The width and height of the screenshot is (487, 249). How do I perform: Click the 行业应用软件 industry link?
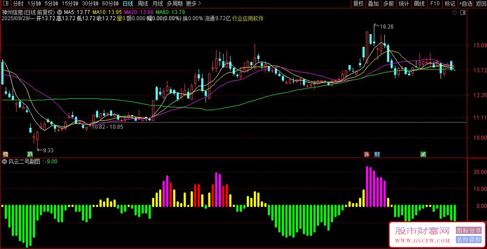point(248,18)
